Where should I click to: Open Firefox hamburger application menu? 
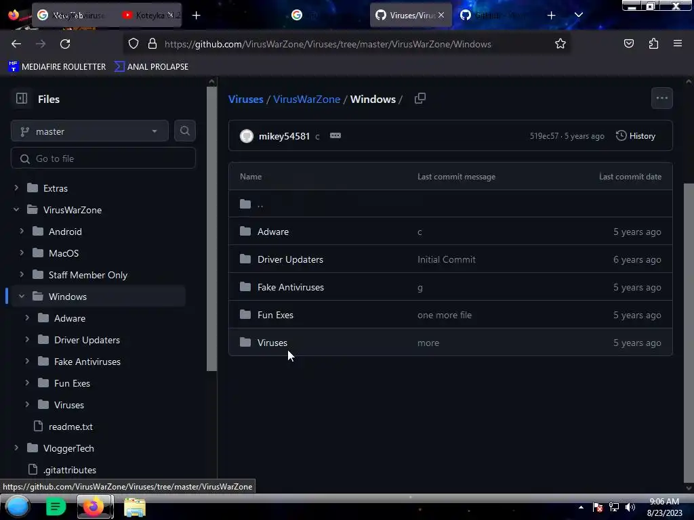(678, 43)
